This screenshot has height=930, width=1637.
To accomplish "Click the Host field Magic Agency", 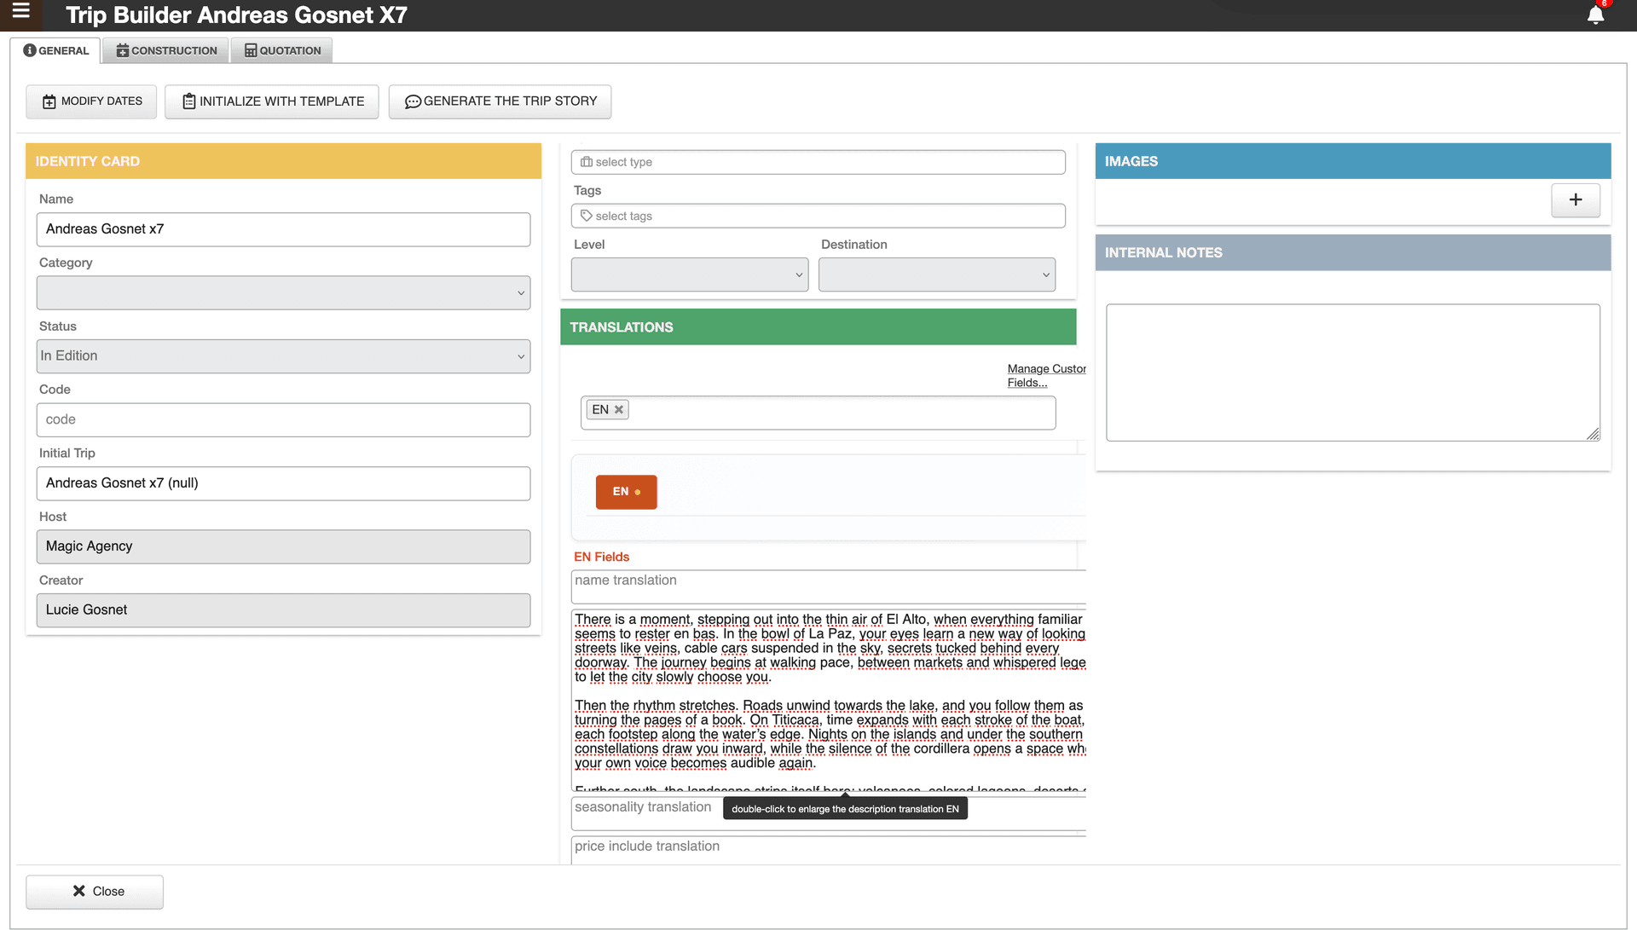I will (283, 546).
